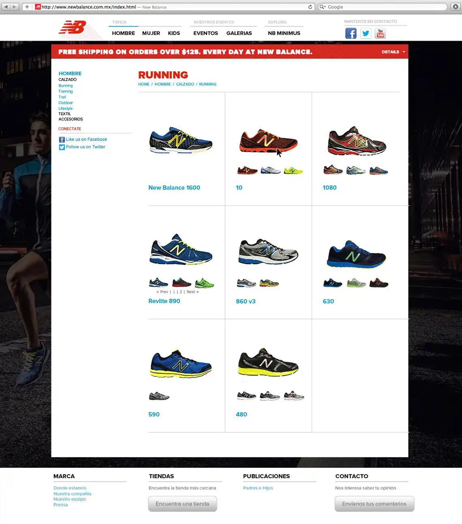
Task: Open the KIDS top navigation menu
Action: coord(174,33)
